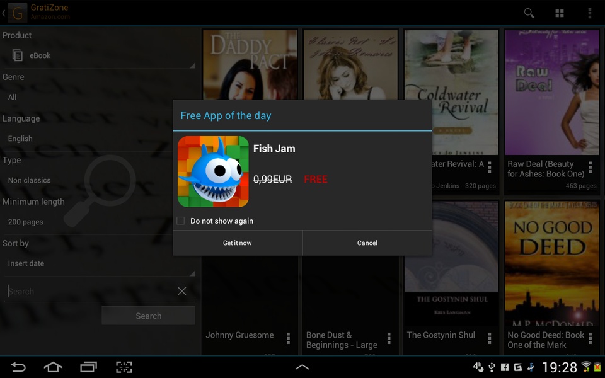
Task: Click the Search button in filter panel
Action: [x=149, y=316]
